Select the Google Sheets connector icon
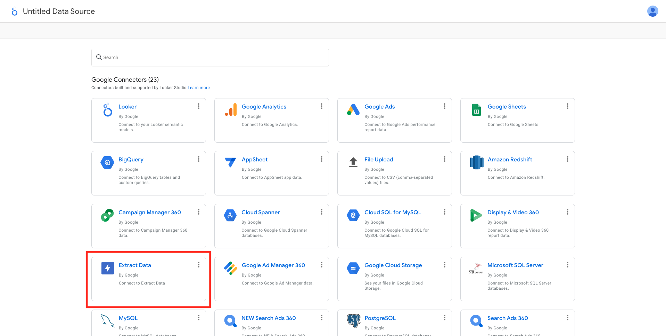Viewport: 666px width, 336px height. pos(476,110)
